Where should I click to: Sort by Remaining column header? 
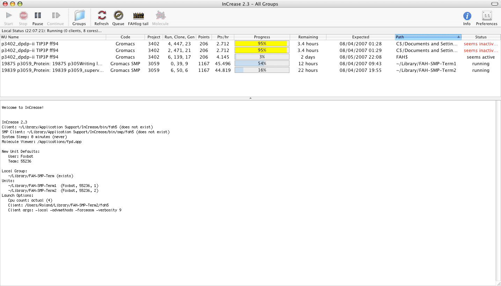coord(308,37)
